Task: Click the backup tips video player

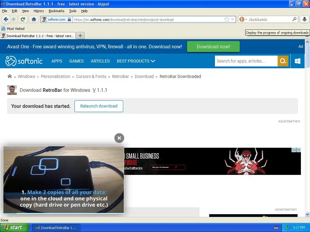Action: 64,179
